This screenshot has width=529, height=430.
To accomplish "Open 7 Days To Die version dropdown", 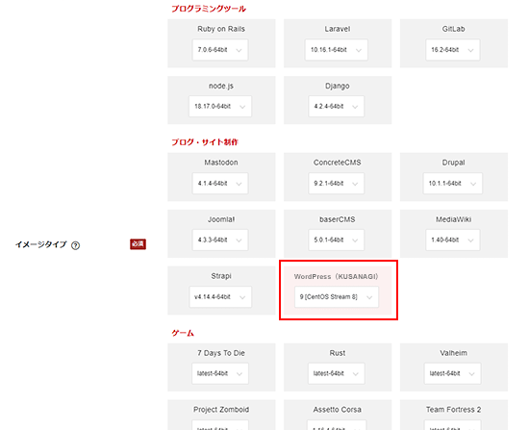I will [x=220, y=373].
